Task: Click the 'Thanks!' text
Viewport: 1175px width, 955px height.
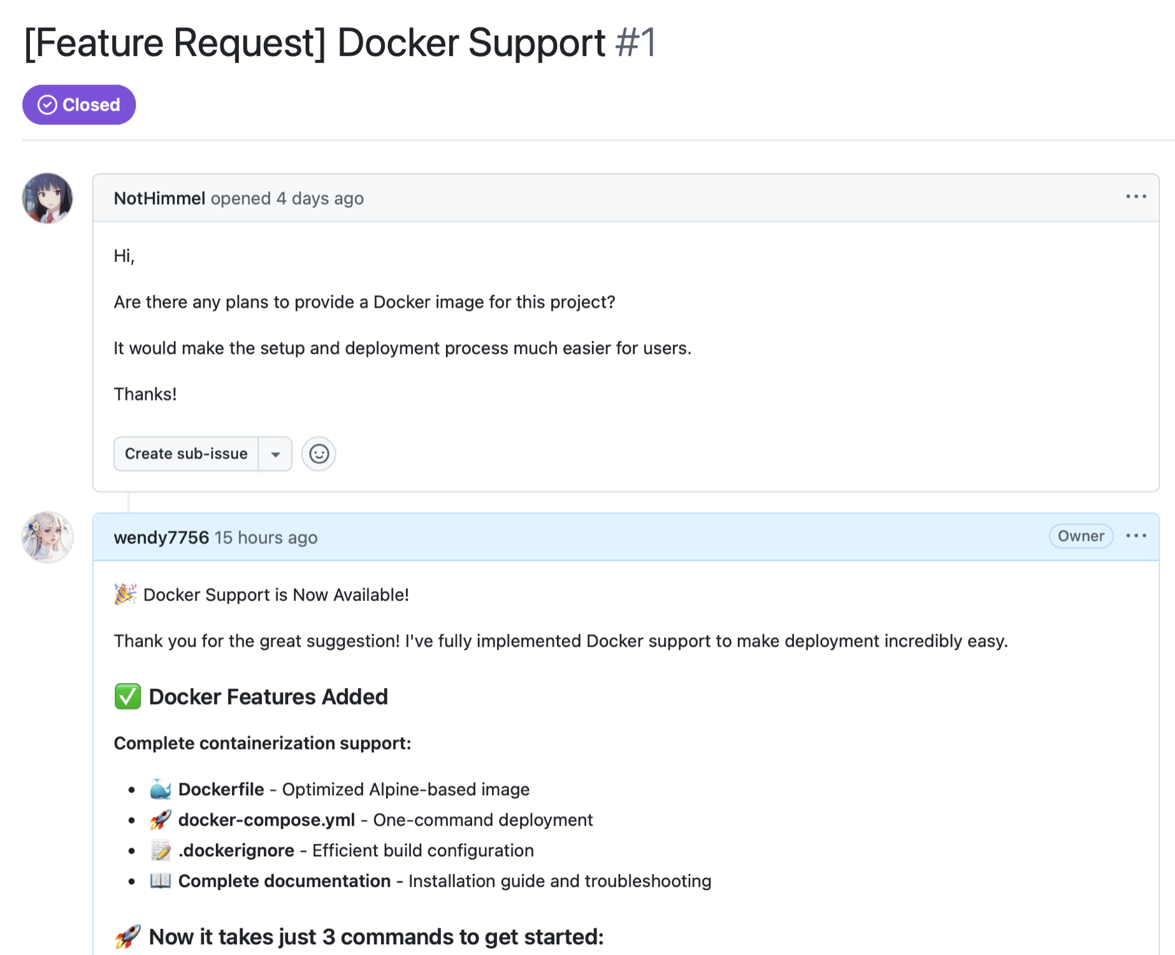Action: (x=145, y=394)
